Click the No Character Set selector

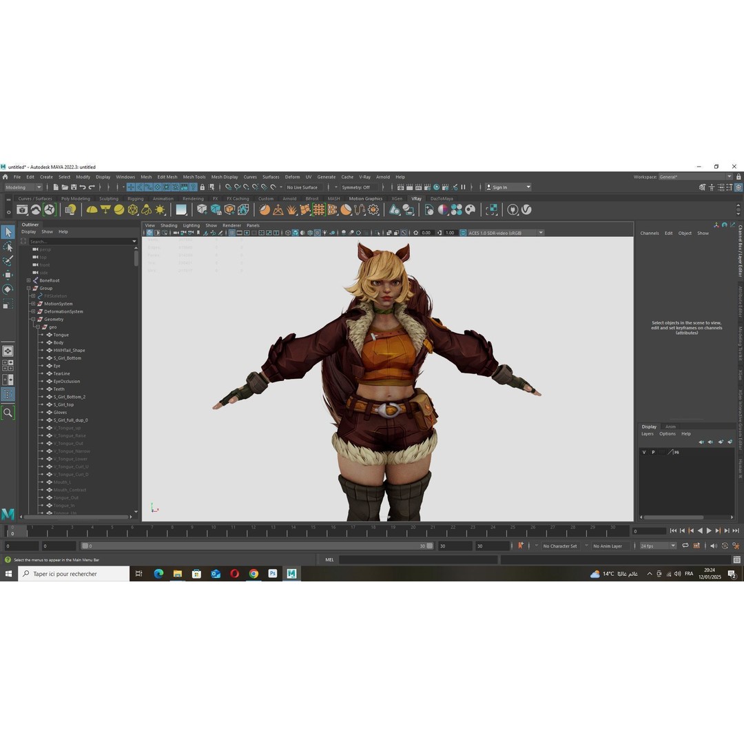[x=560, y=546]
